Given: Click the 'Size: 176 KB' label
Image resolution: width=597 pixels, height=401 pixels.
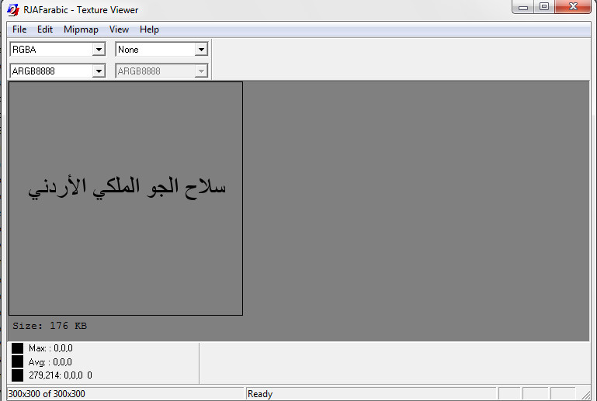Looking at the screenshot, I should click(x=50, y=326).
